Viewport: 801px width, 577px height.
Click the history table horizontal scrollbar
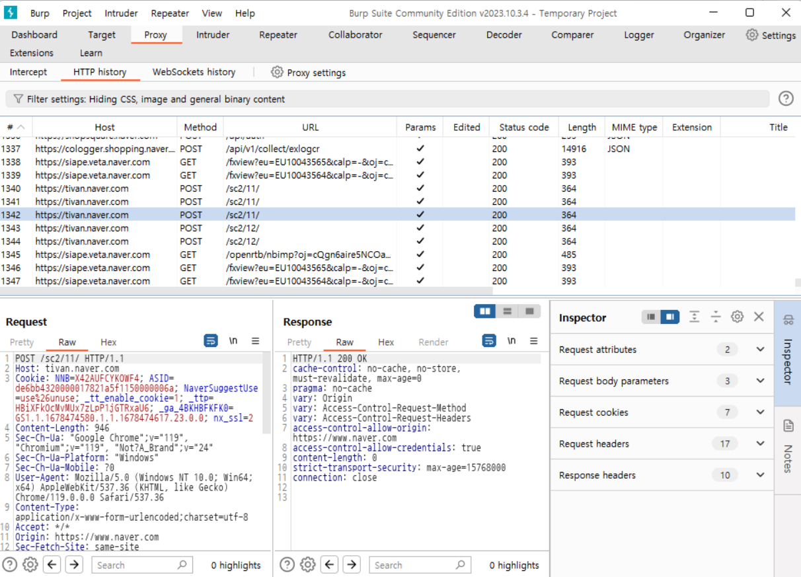pos(247,291)
